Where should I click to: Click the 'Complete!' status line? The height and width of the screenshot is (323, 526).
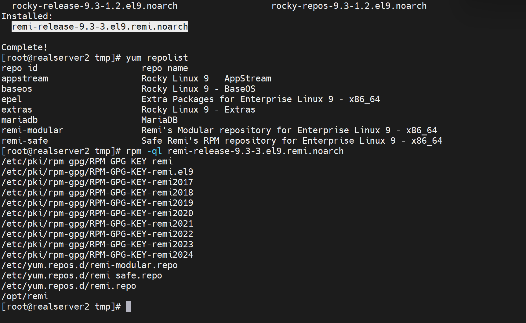tap(24, 48)
